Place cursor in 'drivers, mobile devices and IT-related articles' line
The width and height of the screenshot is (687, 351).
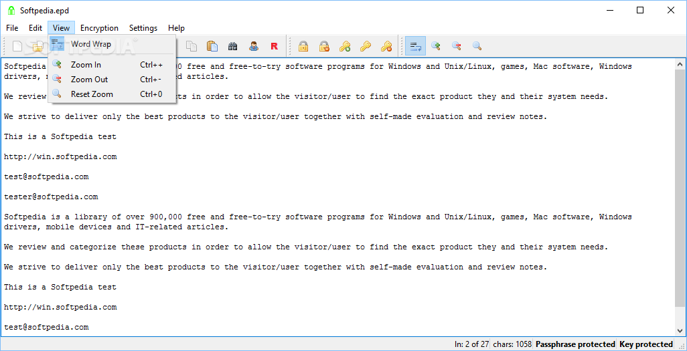pyautogui.click(x=116, y=227)
